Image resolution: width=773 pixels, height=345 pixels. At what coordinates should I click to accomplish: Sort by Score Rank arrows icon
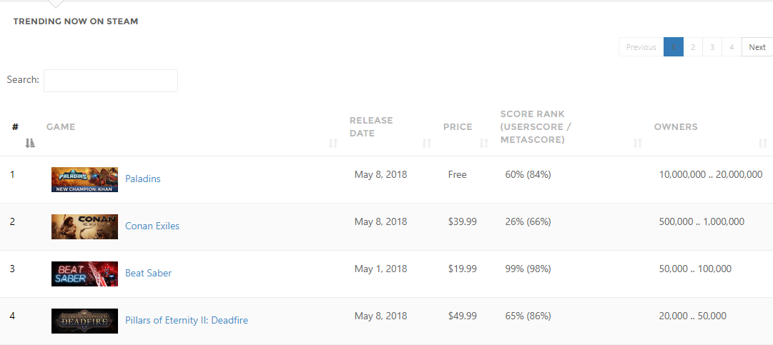pos(638,144)
